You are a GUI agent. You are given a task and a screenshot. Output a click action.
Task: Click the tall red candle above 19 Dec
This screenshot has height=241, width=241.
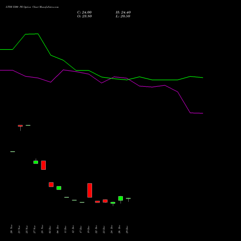(x=90, y=190)
